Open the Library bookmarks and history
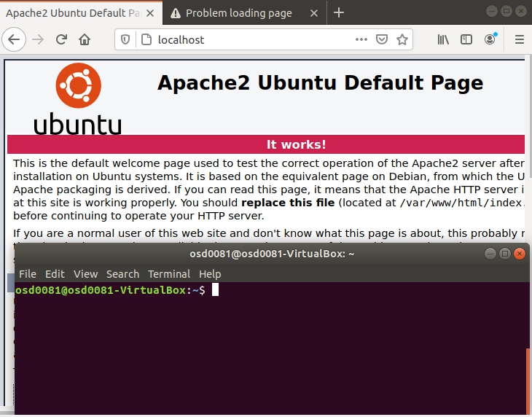The image size is (532, 417). tap(443, 39)
